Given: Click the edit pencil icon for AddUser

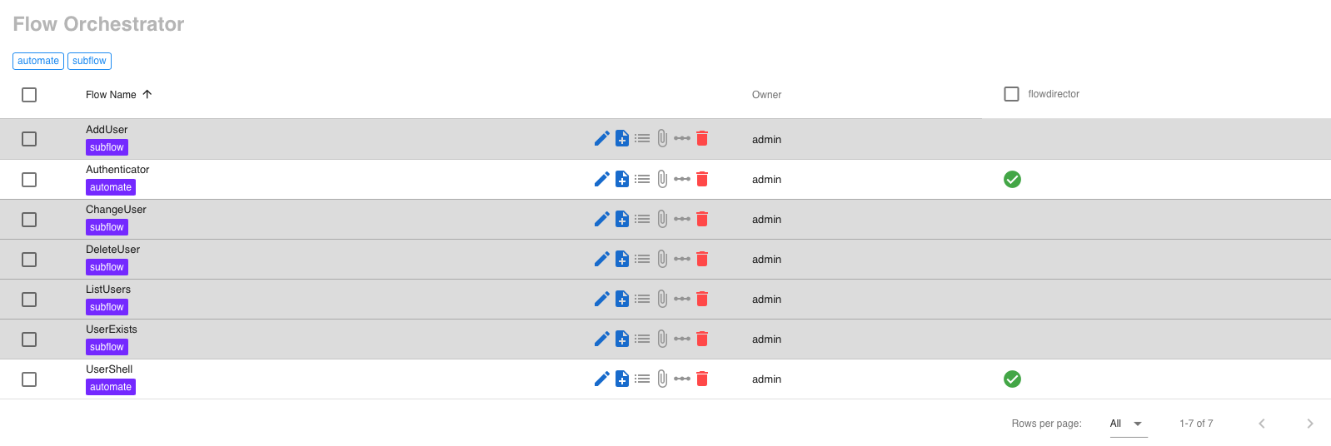Looking at the screenshot, I should coord(601,139).
